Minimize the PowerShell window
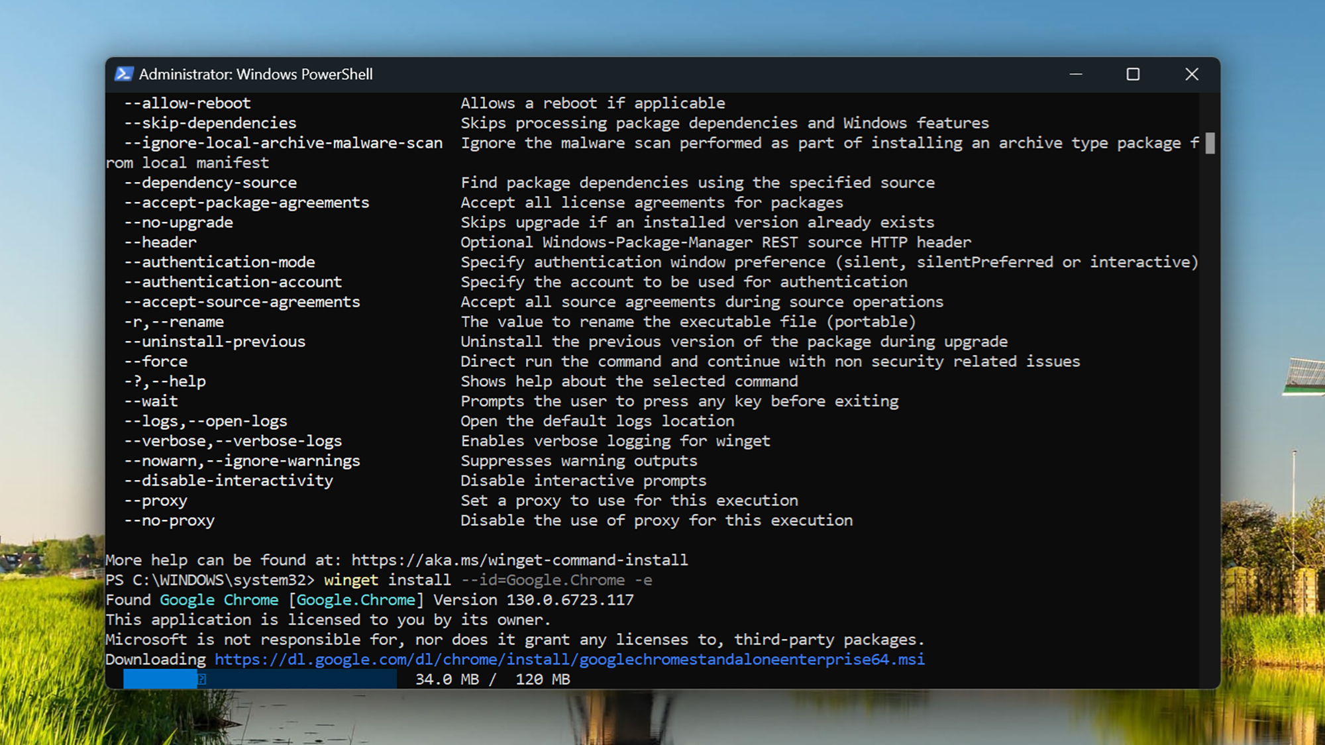The image size is (1325, 745). click(x=1076, y=74)
